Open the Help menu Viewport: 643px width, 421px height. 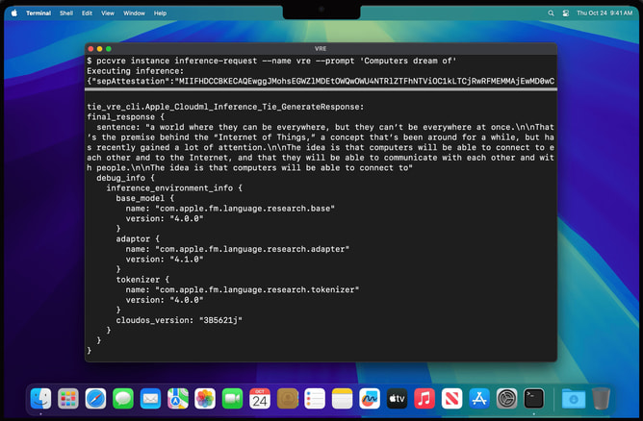point(161,13)
